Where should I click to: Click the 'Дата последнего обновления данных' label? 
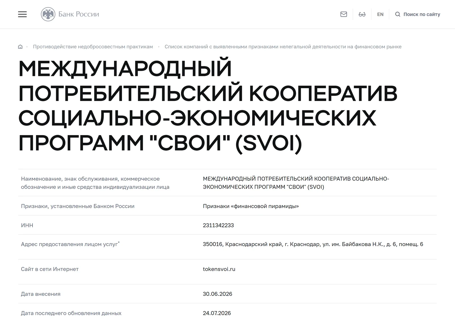point(71,313)
